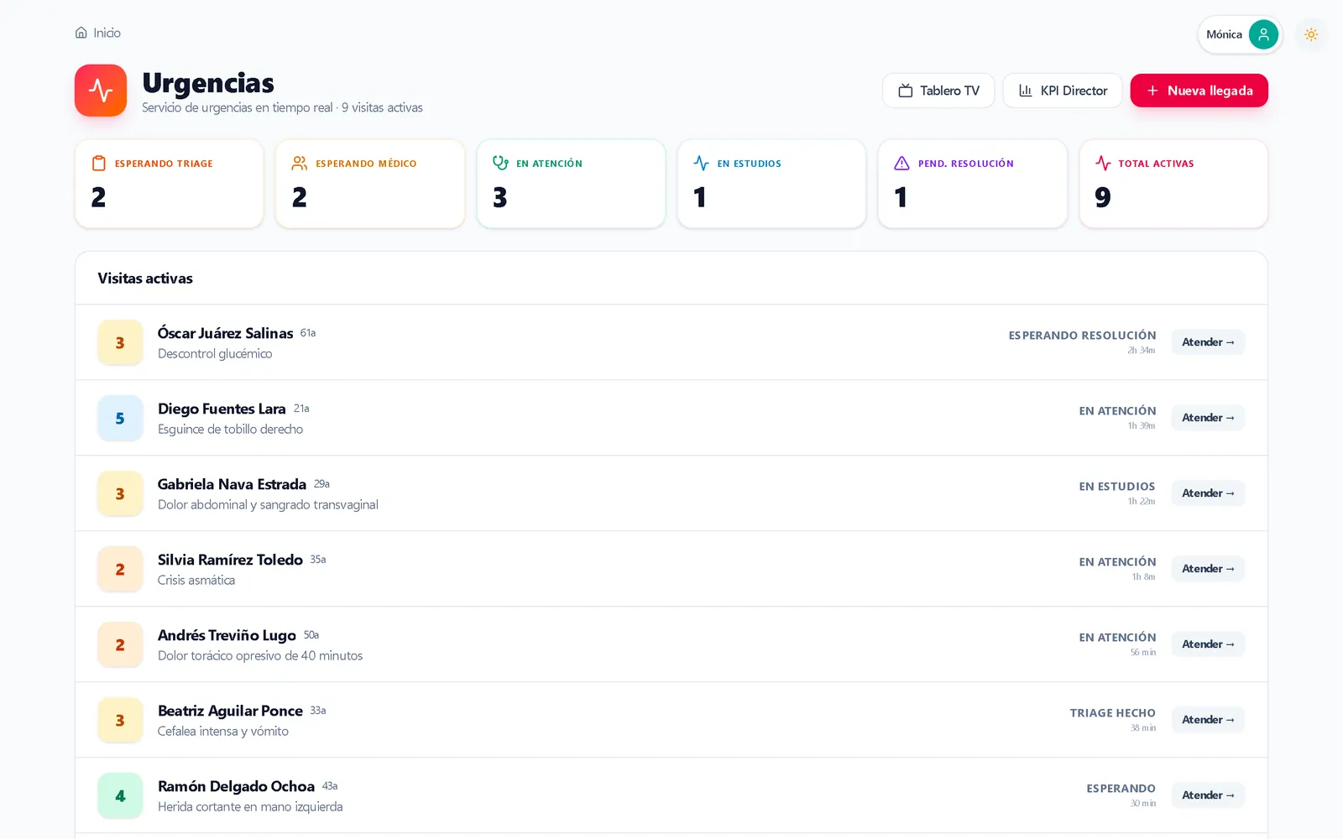Click the TV icon in Tablero TV
The image size is (1343, 839).
906,91
